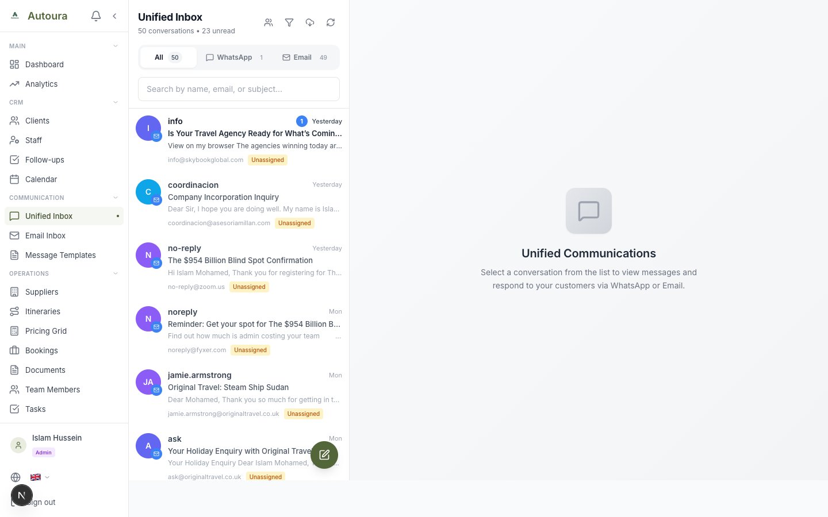Collapse the MAIN section chevron
828x517 pixels.
pyautogui.click(x=116, y=46)
